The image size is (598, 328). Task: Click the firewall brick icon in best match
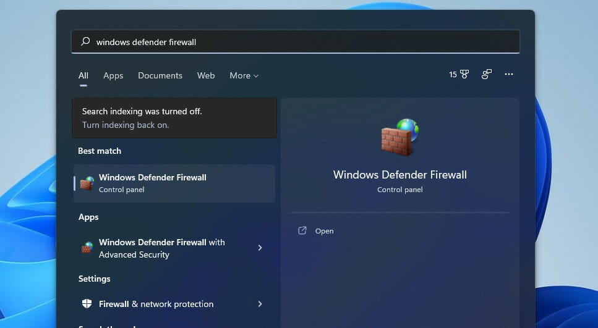point(87,183)
